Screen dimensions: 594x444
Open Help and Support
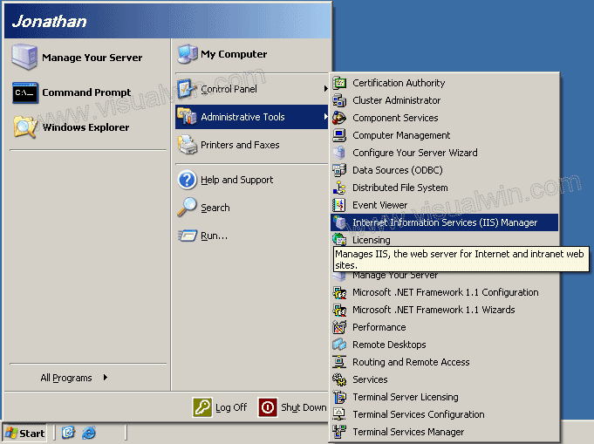coord(251,180)
